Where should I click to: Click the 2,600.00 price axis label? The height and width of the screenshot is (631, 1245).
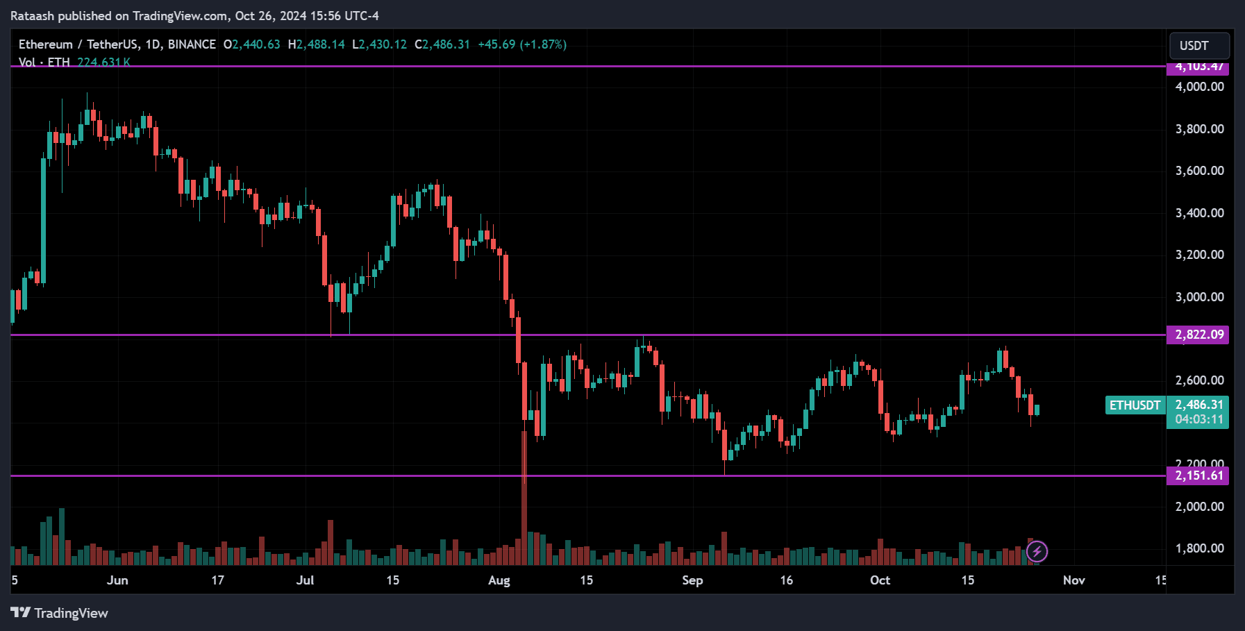[x=1199, y=380]
